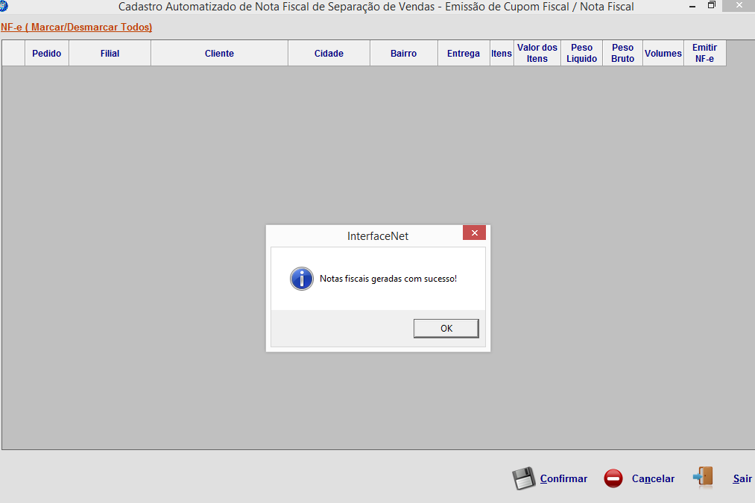Click the Emitir NF-e column header
Image resolution: width=755 pixels, height=503 pixels.
pyautogui.click(x=704, y=54)
